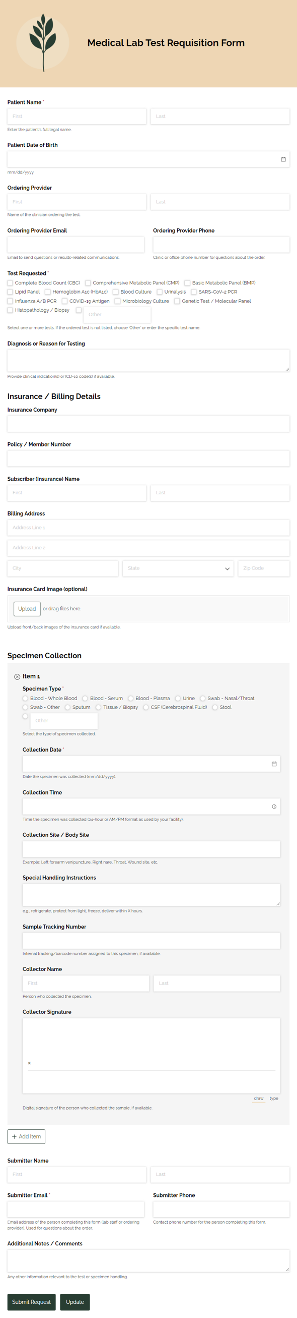Tick Histopathology / Biopsy checkbox
This screenshot has height=1318, width=297.
[10, 310]
